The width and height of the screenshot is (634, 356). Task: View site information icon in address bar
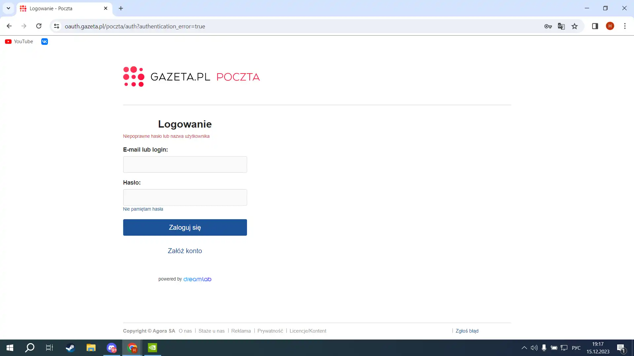click(x=56, y=26)
